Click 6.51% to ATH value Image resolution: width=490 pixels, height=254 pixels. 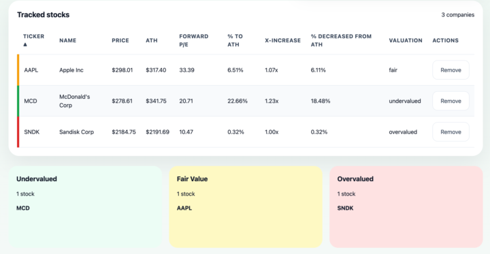(235, 70)
